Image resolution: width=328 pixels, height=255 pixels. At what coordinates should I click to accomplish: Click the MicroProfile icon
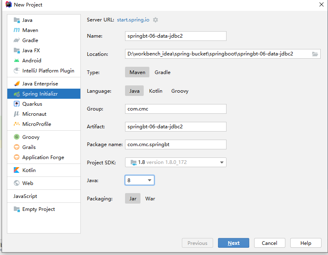point(17,124)
